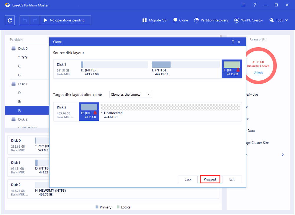Close the Clone dialog
This screenshot has width=295, height=215.
click(x=239, y=42)
